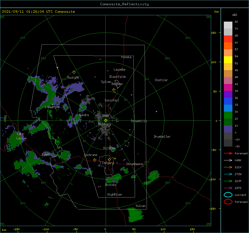Click the 'Strathmore' city label

point(134,164)
